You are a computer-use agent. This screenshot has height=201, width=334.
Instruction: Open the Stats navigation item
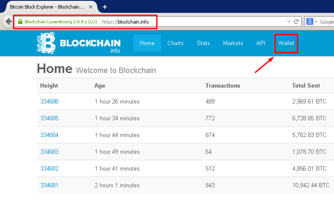(203, 43)
